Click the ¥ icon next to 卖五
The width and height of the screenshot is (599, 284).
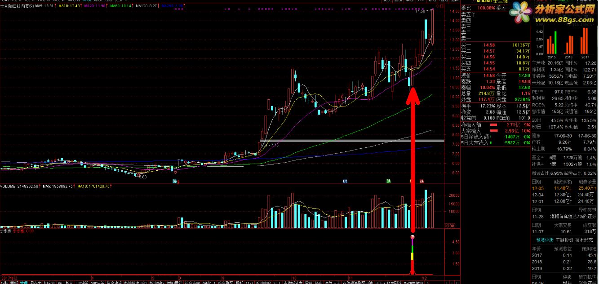pos(474,14)
